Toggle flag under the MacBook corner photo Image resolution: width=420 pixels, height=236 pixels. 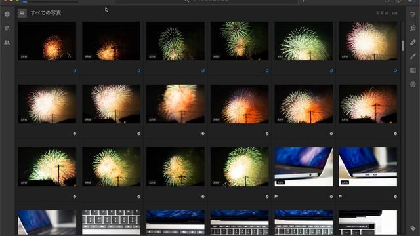(276, 197)
